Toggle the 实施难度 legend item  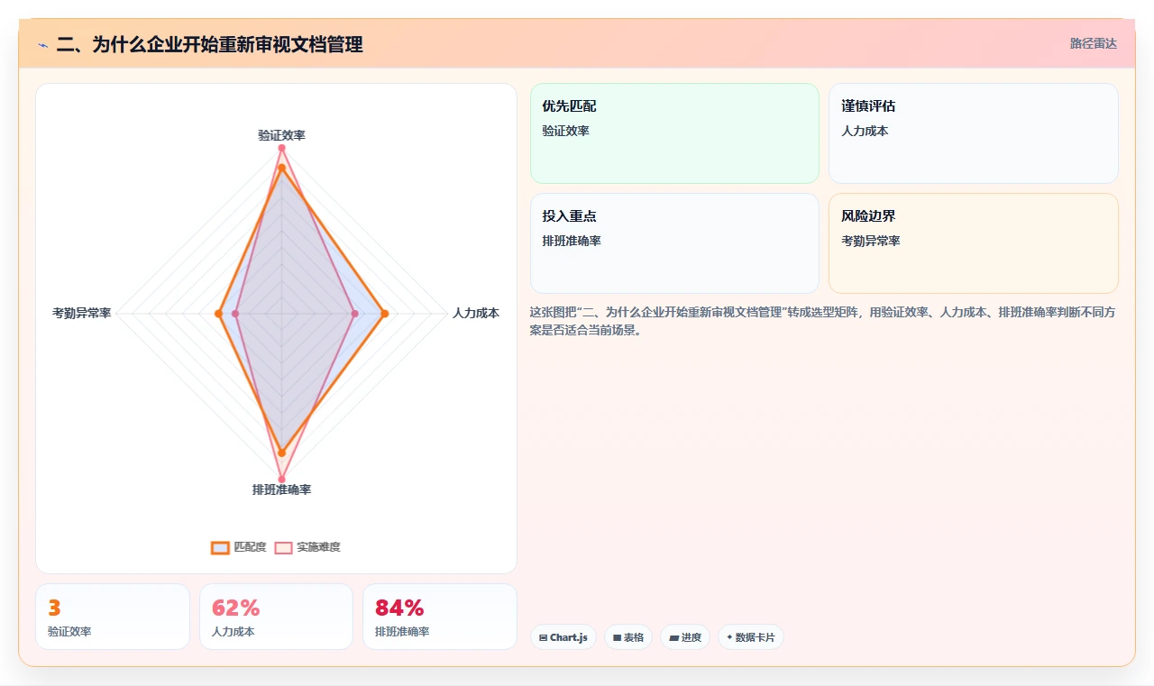(307, 547)
